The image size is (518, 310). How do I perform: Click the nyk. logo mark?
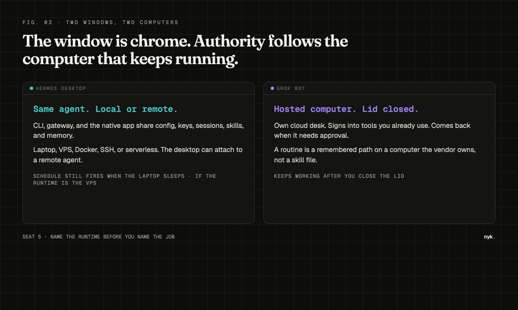click(x=490, y=237)
